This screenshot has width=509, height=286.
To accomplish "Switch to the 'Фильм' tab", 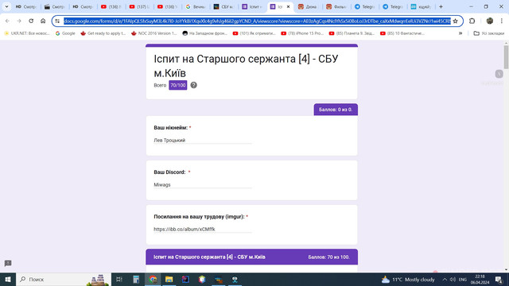I will (x=336, y=6).
